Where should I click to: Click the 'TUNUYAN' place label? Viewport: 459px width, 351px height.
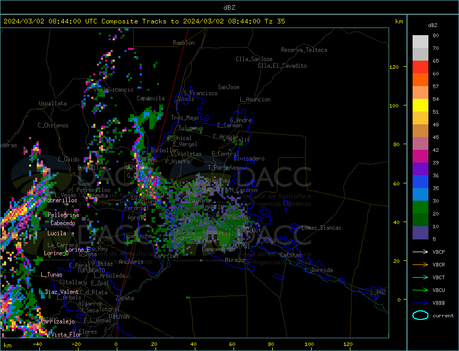coord(118,317)
